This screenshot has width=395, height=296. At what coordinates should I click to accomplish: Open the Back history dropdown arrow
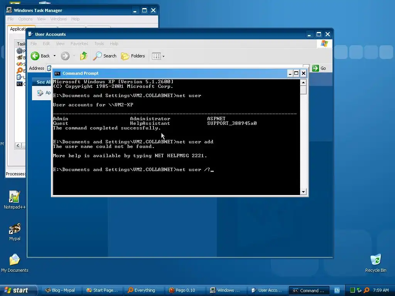coord(54,56)
